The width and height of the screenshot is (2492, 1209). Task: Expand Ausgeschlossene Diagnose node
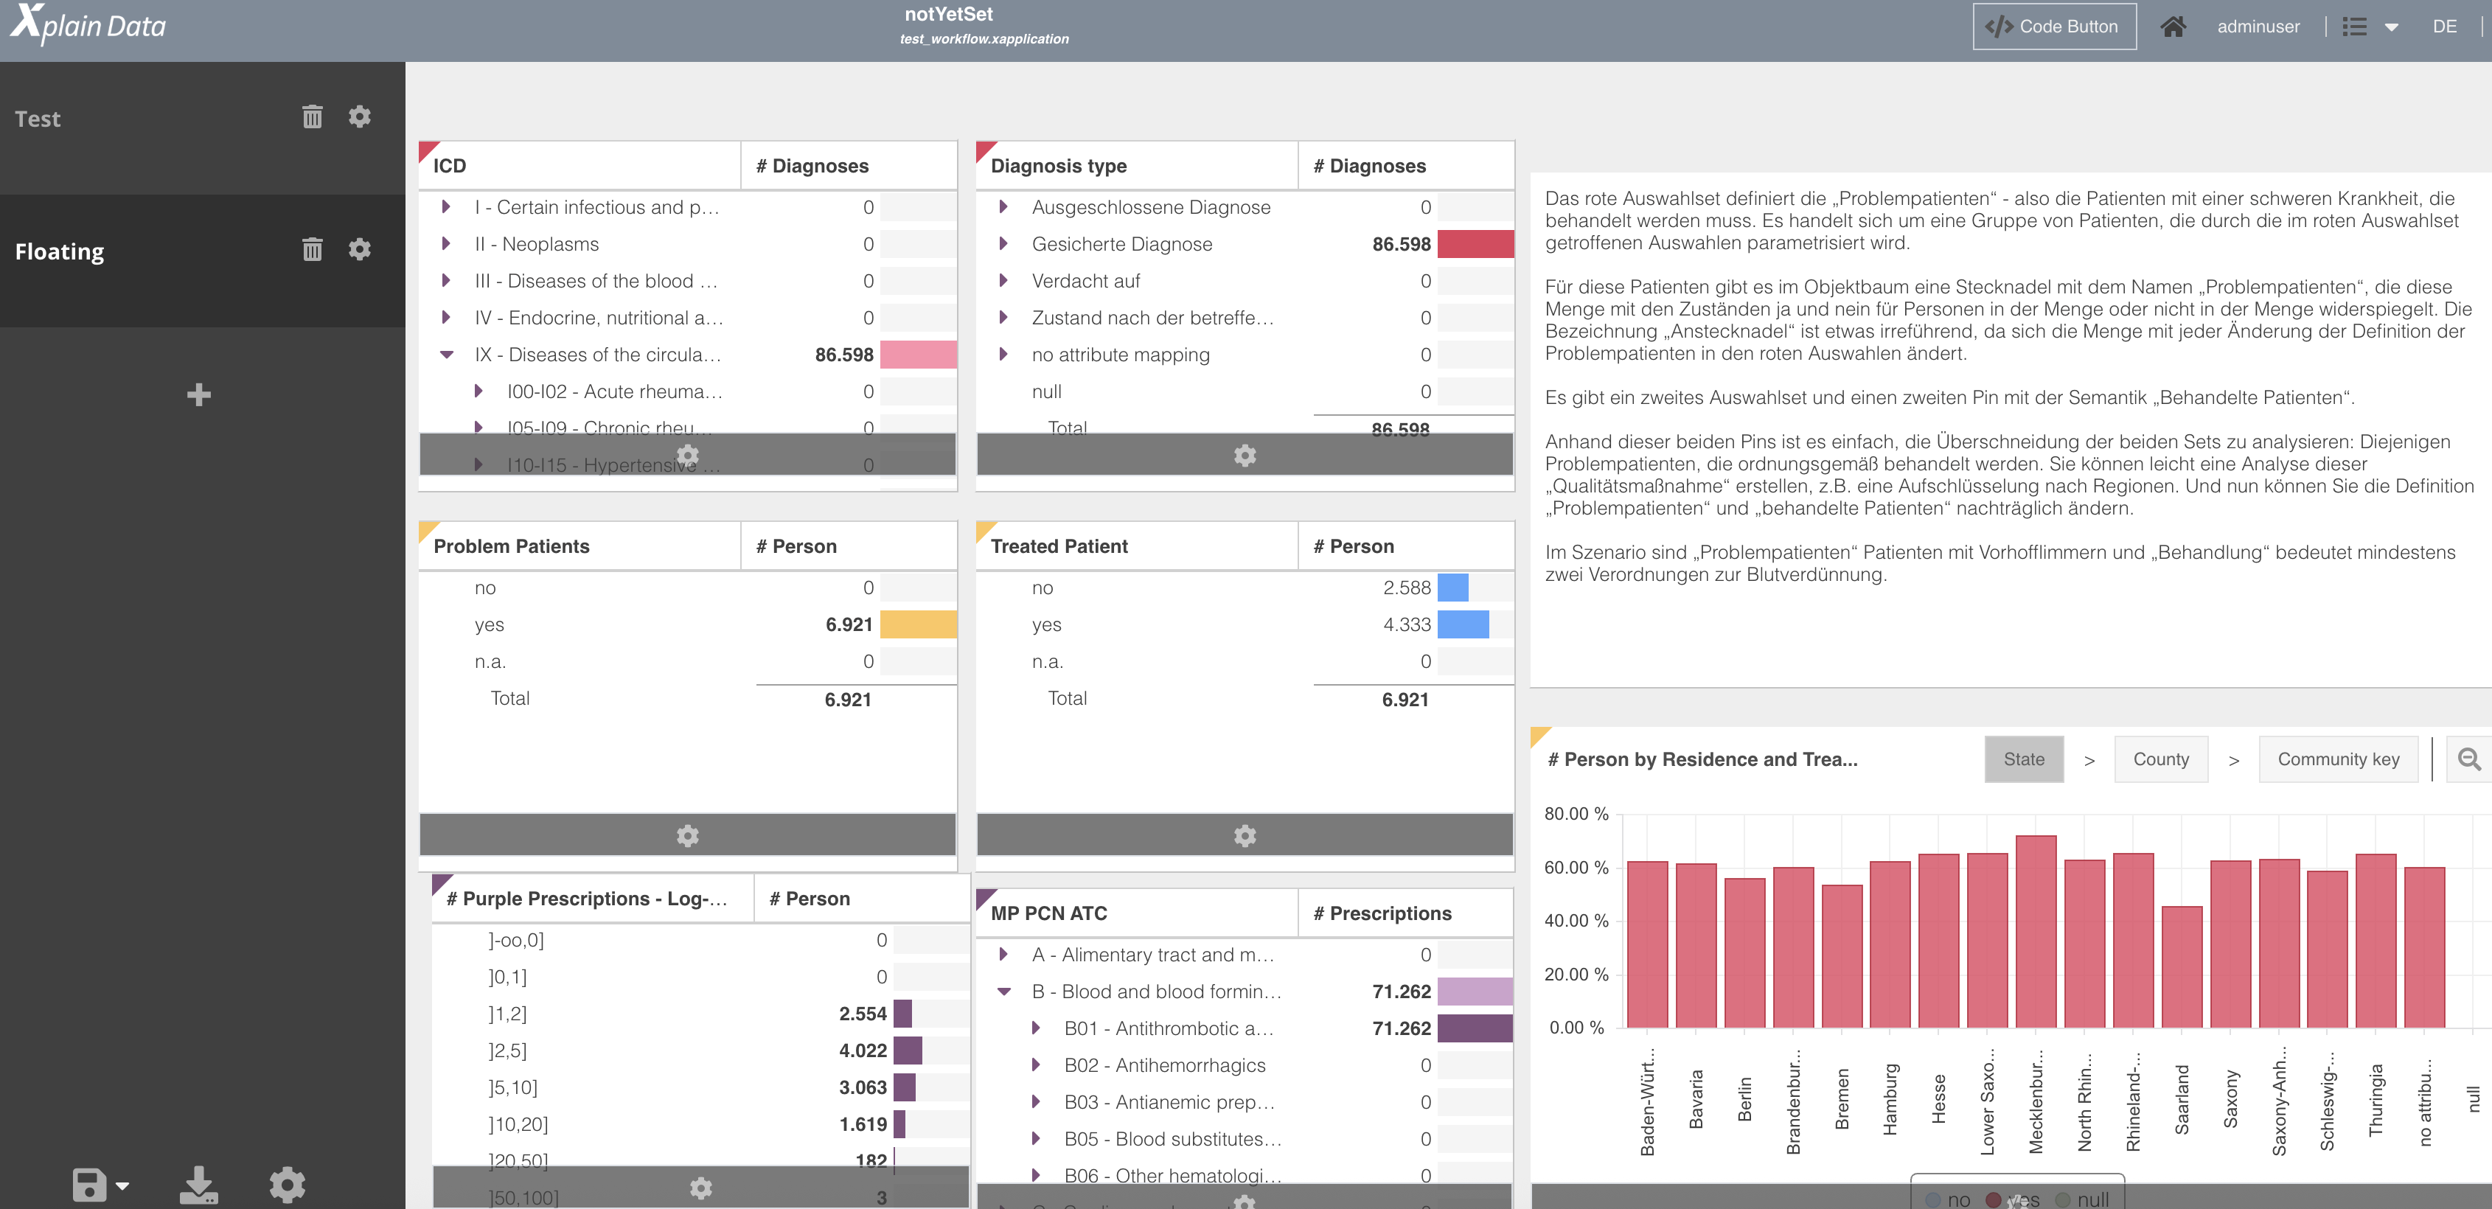pos(1003,207)
